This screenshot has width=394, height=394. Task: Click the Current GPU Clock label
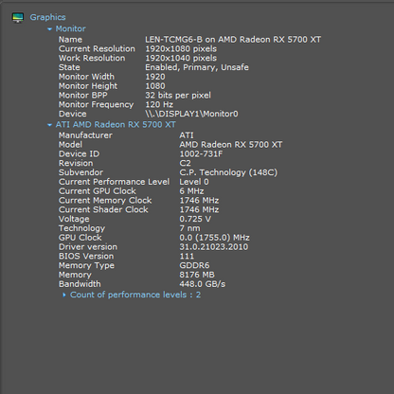click(98, 191)
